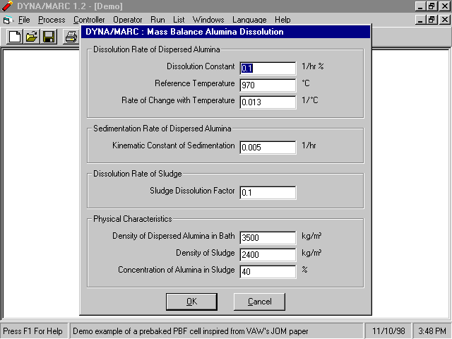The width and height of the screenshot is (452, 339).
Task: Click the 'Press F1 For Help' status text
Action: (x=32, y=331)
